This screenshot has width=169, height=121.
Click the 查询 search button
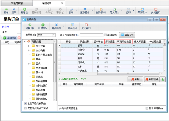[127, 35]
